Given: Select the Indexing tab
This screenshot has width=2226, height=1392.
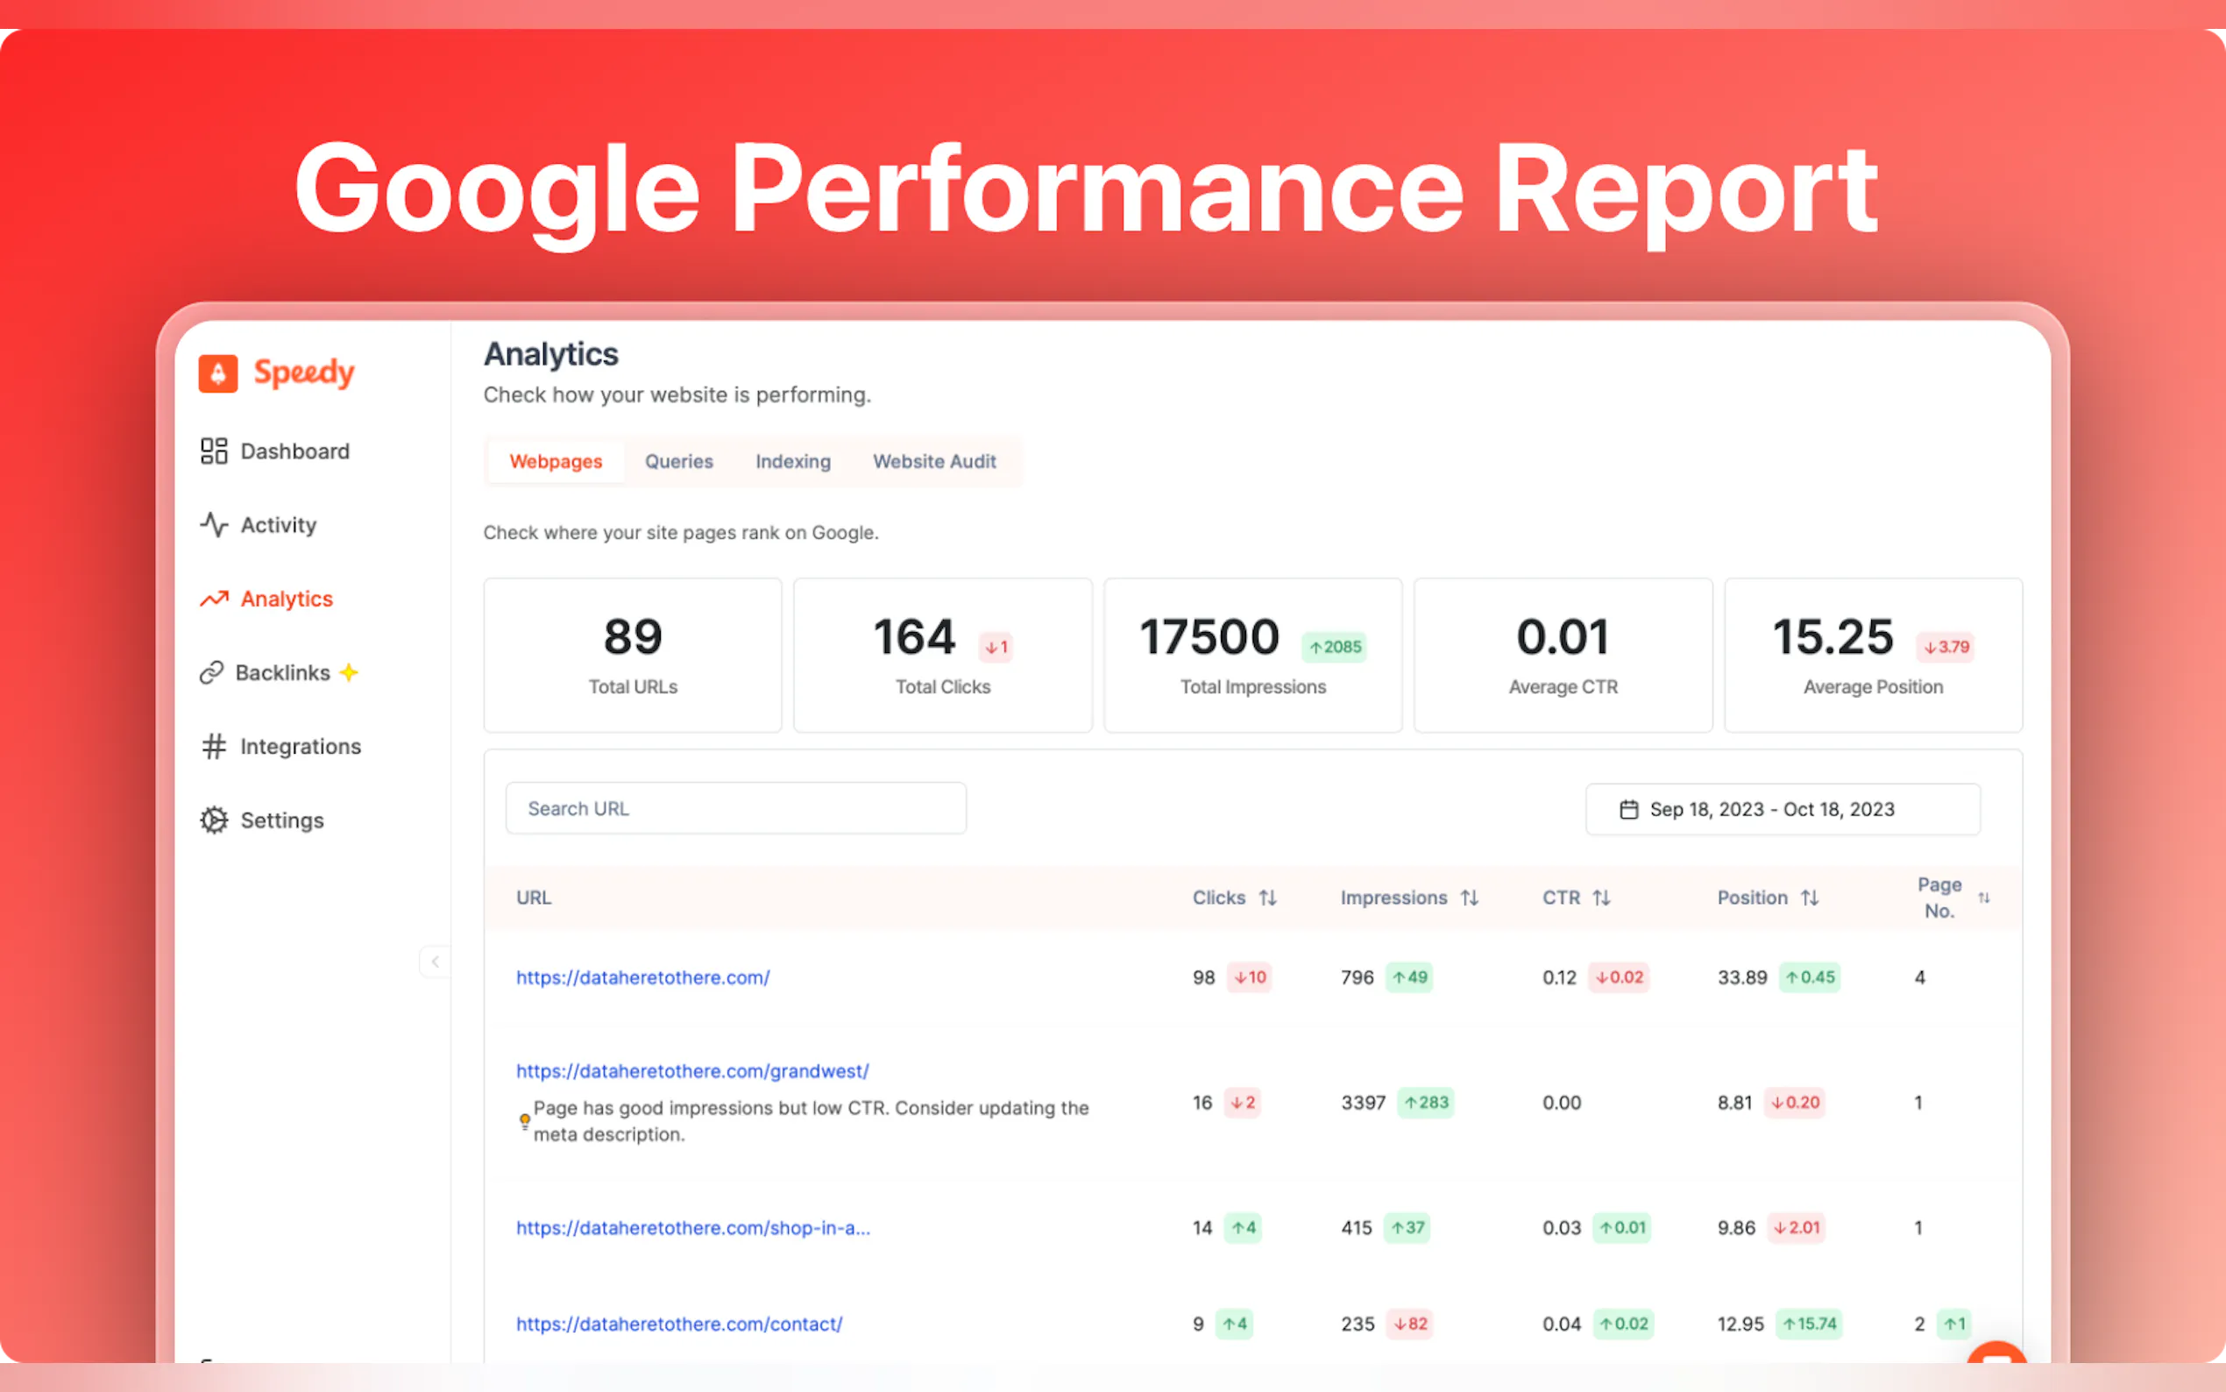Looking at the screenshot, I should [792, 461].
